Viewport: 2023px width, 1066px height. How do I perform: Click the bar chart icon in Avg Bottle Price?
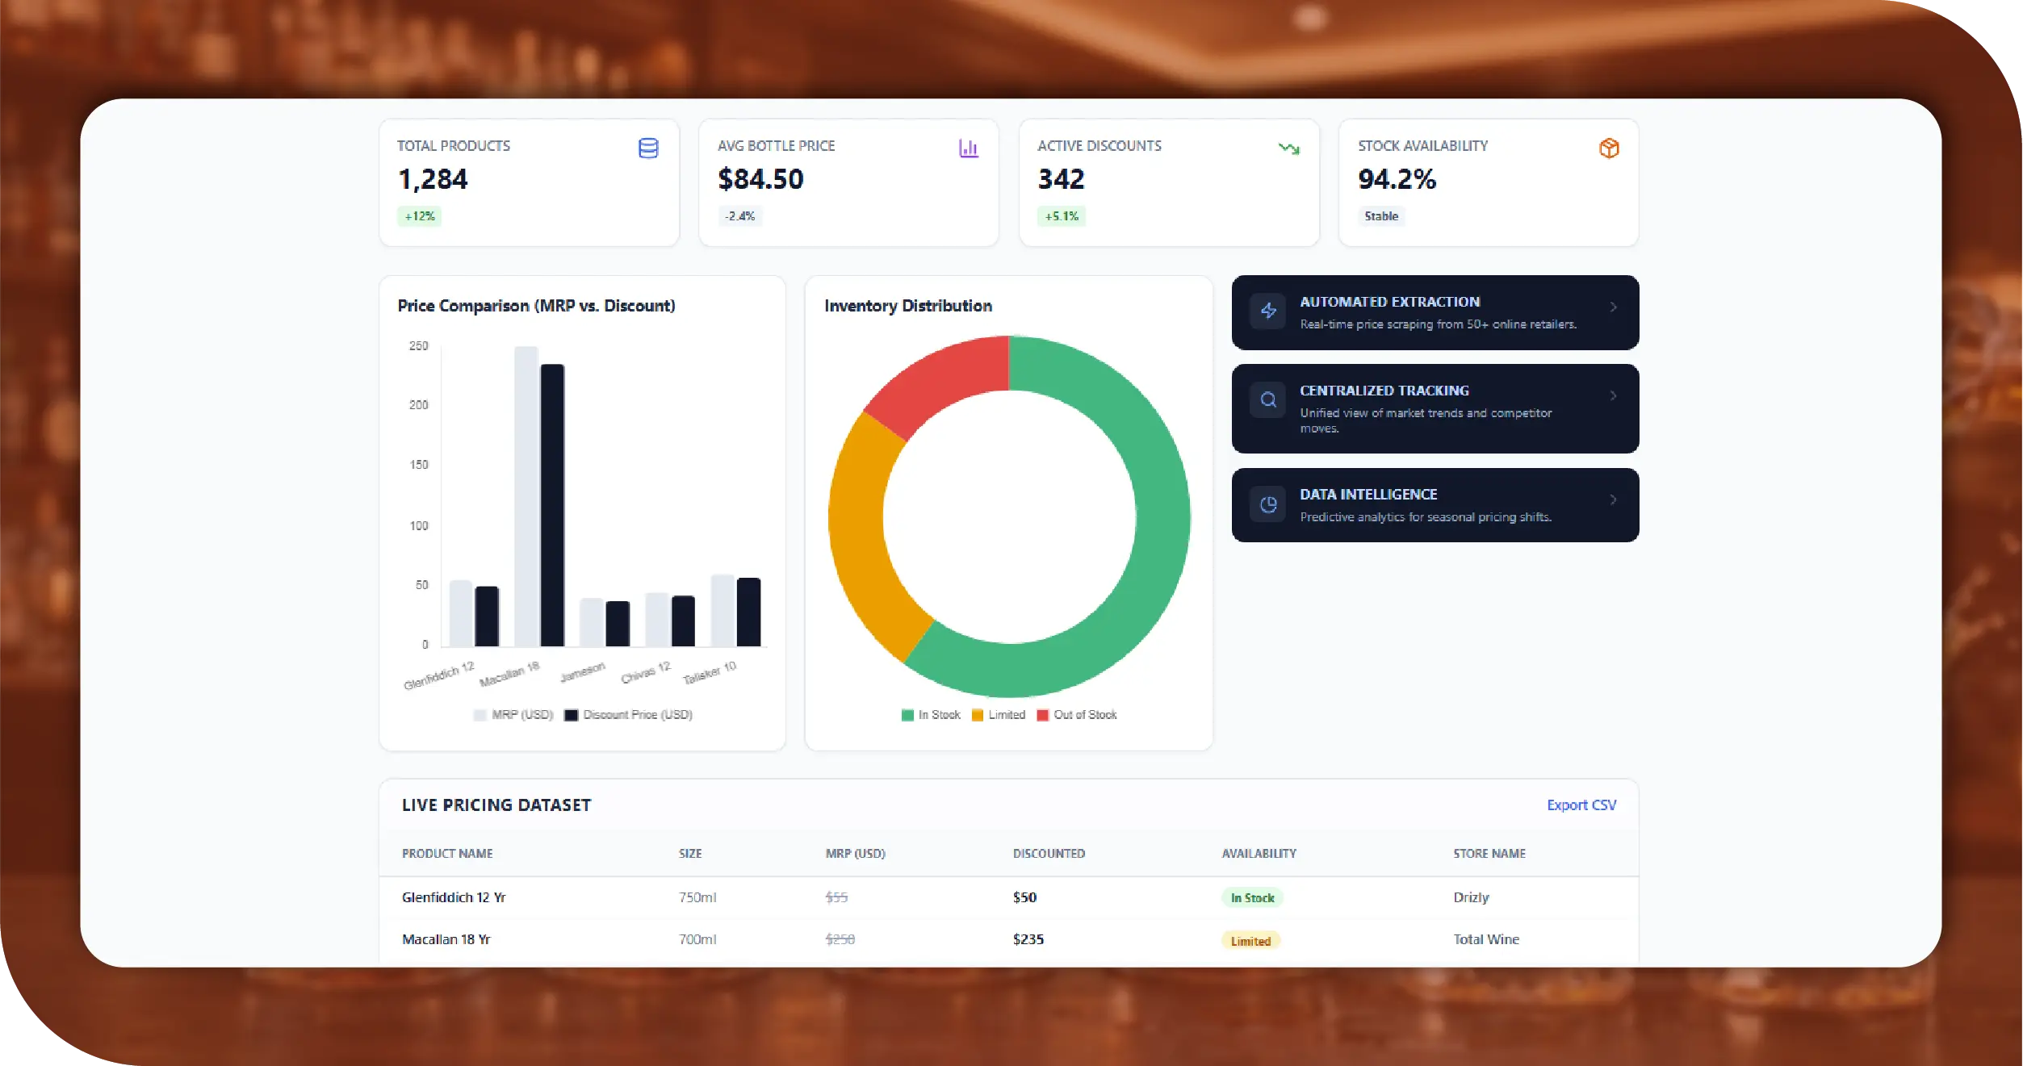968,148
